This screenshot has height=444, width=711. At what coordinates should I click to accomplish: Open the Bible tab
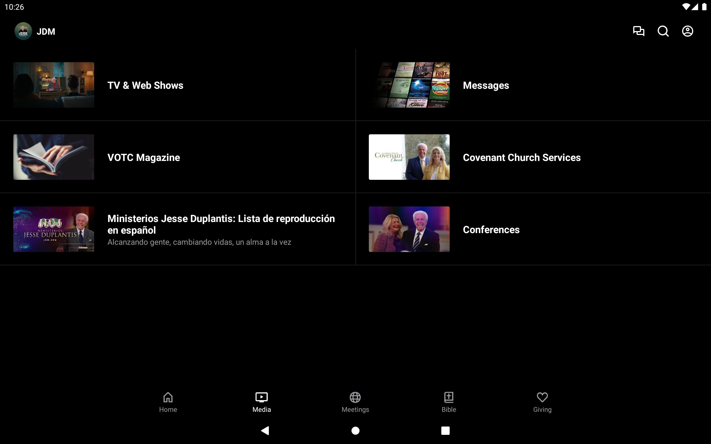(449, 402)
